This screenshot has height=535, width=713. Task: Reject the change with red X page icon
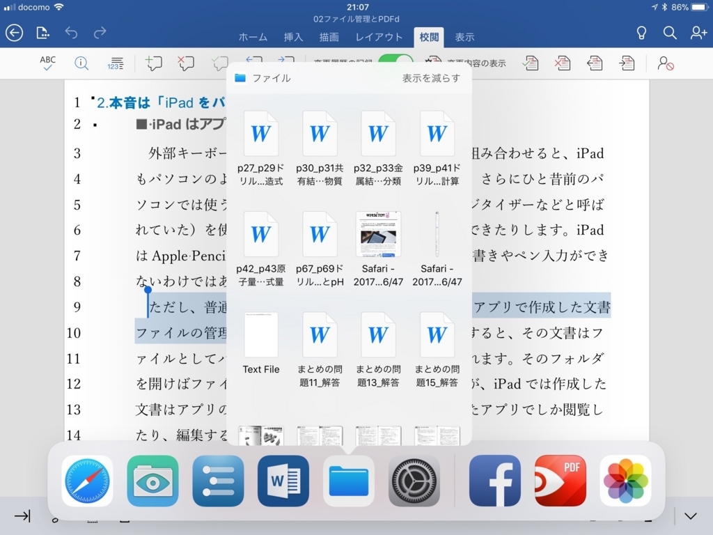563,63
